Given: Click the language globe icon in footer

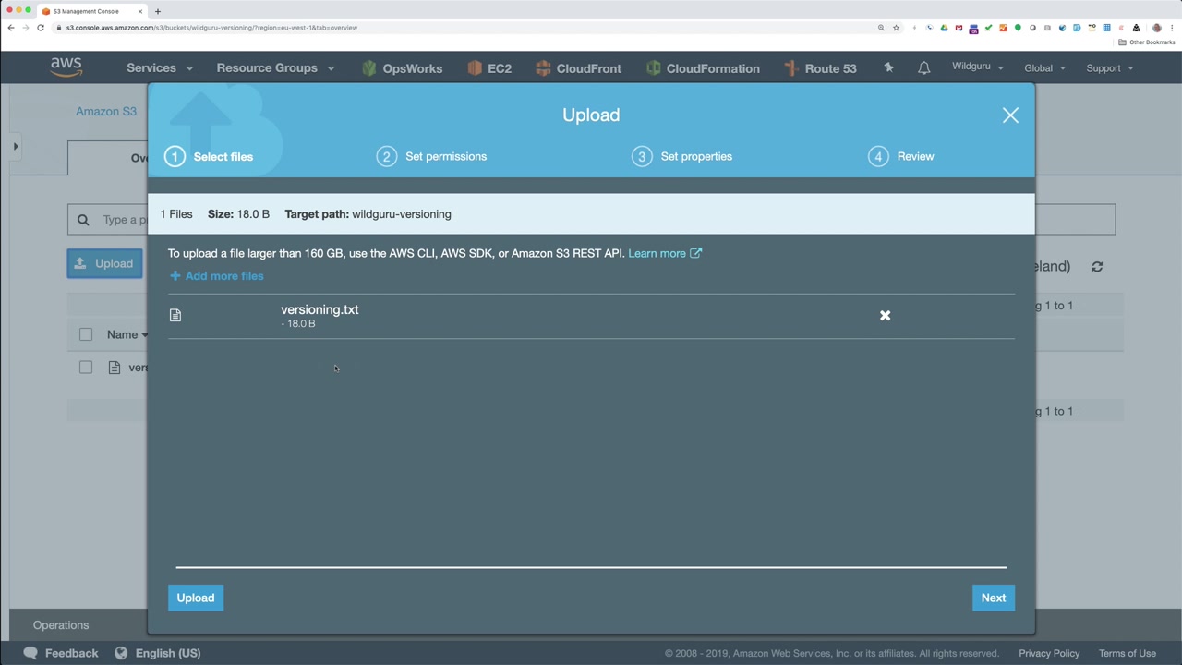Looking at the screenshot, I should click(121, 653).
